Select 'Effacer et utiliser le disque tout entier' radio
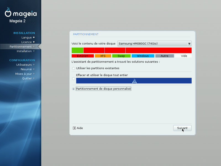Image resolution: width=221 pixels, height=166 pixels. (73, 79)
